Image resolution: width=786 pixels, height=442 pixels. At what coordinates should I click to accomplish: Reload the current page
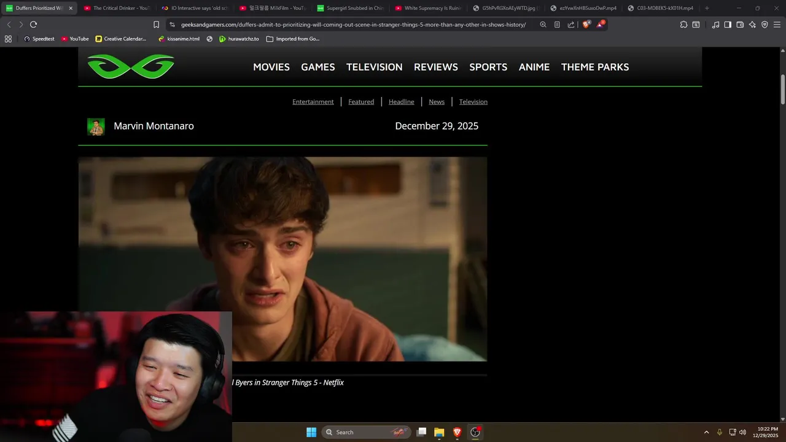tap(33, 25)
